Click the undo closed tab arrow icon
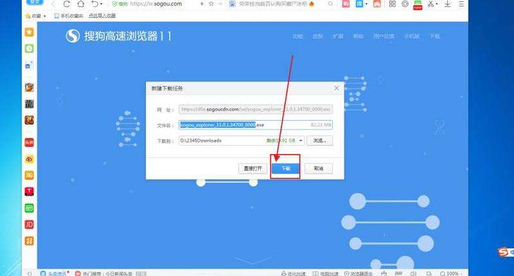Screen dimensions: 514x276 [94, 4]
